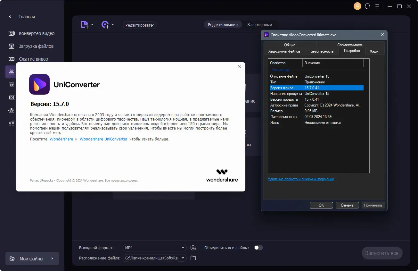Click the Свойство column header
This screenshot has width=418, height=271.
285,63
